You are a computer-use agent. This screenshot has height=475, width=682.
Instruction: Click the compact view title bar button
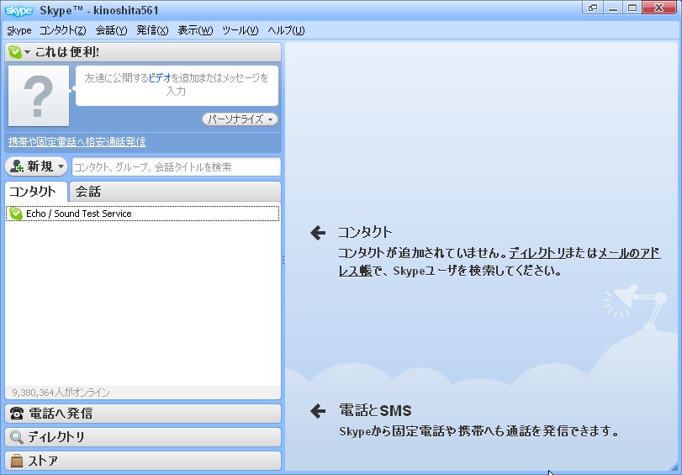pyautogui.click(x=593, y=8)
